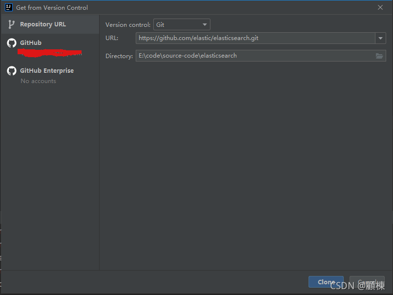The width and height of the screenshot is (393, 295).
Task: Click the GitHub Enterprise logo icon
Action: (12, 71)
